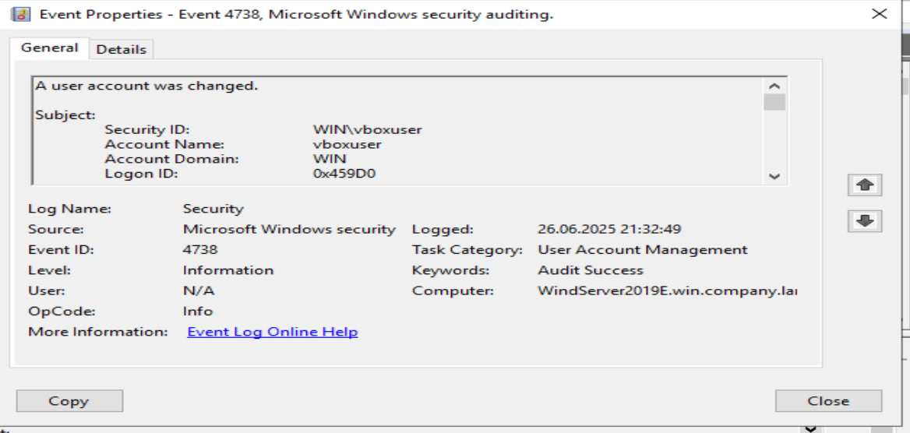
Task: Click the Close button at the bottom right
Action: [828, 401]
